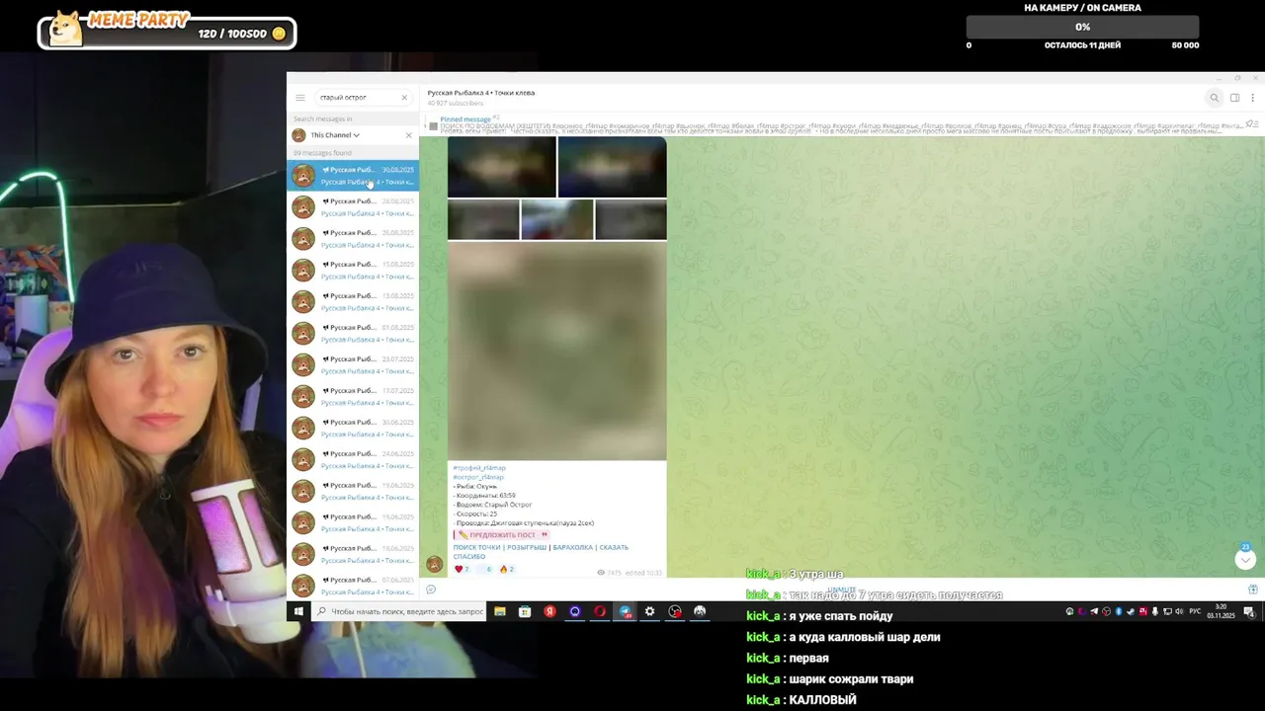Jump to latest messages arrow button

pos(1245,560)
